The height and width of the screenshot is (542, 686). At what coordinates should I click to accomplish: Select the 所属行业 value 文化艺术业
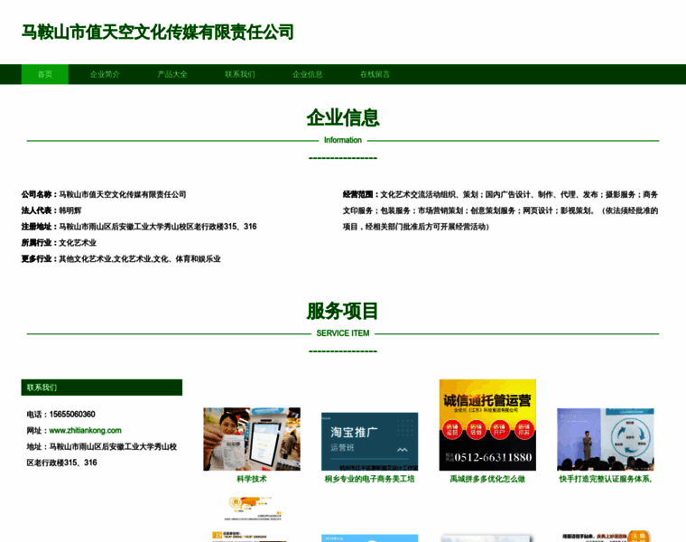(x=78, y=242)
